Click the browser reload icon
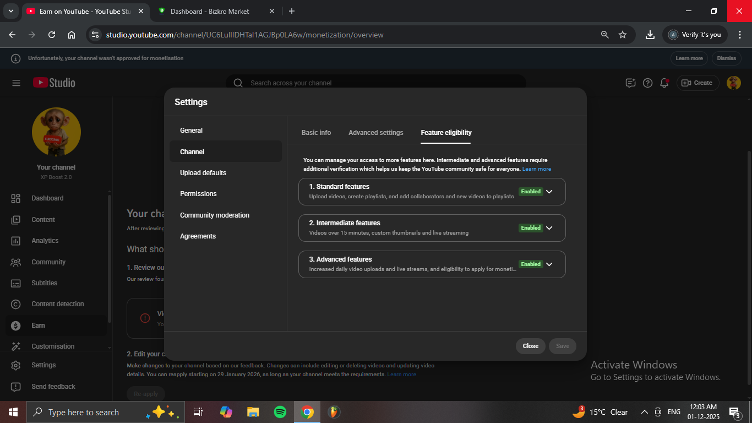The width and height of the screenshot is (752, 423). [52, 35]
